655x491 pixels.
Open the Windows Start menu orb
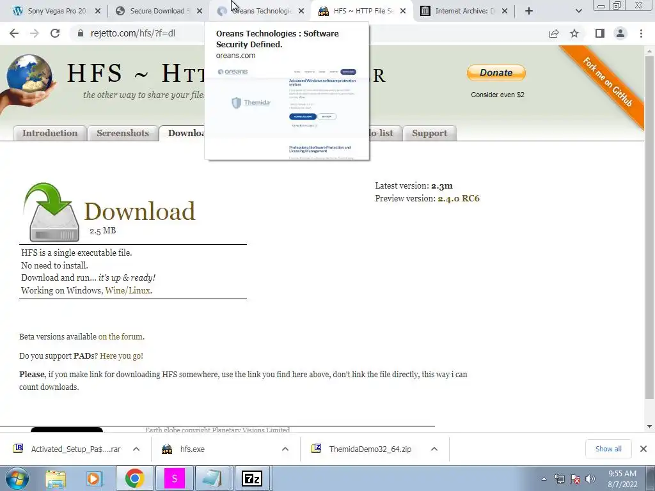(x=17, y=478)
